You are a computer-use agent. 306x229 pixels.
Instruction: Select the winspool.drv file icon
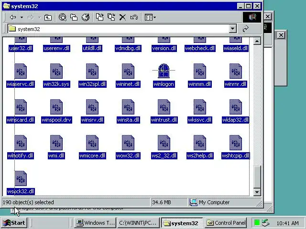click(56, 107)
